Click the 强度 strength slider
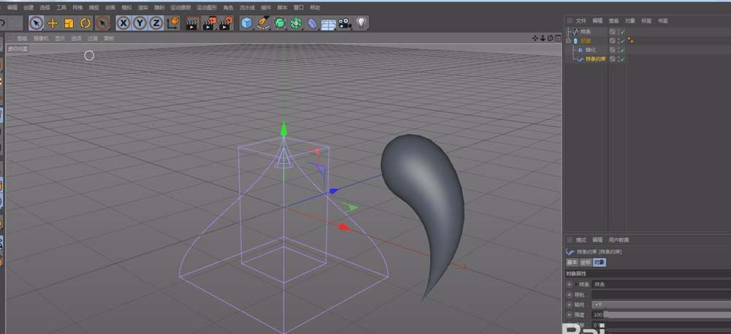731x334 pixels. 658,314
